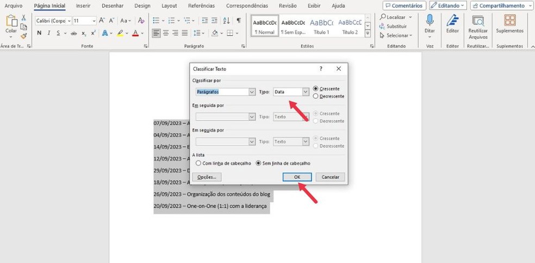Viewport: 535px width, 263px height.
Task: Click the Copy icon in clipboard group
Action: (x=23, y=27)
